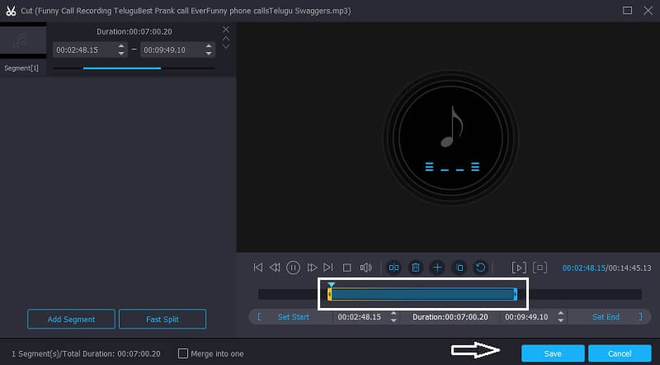Remove Segment[1] with its X icon
The width and height of the screenshot is (660, 365).
[x=226, y=29]
